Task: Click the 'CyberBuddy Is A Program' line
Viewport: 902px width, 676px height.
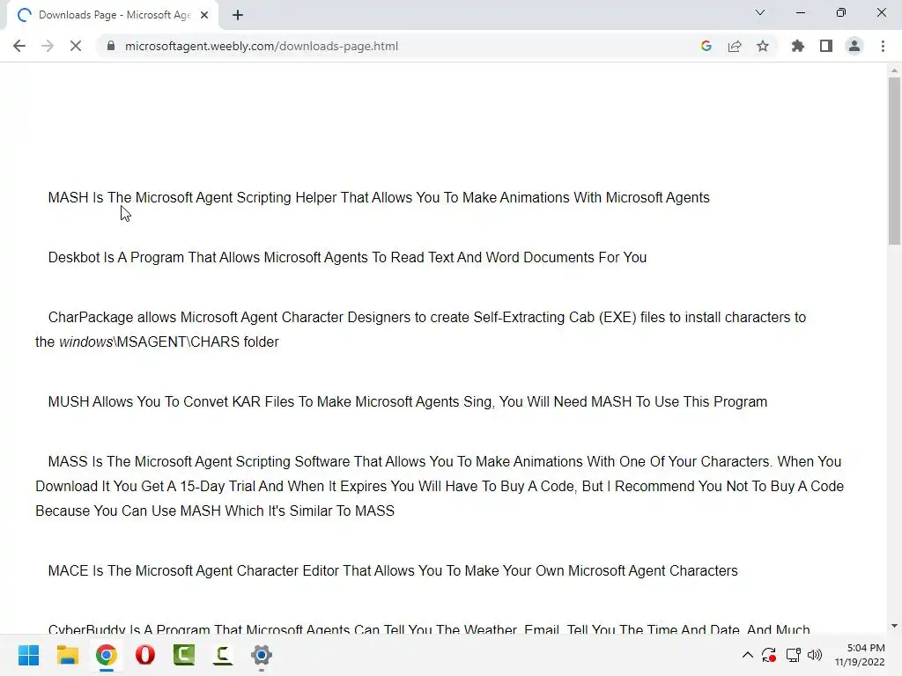Action: click(x=429, y=628)
